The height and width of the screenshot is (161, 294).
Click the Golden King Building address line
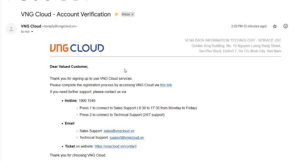point(236,46)
